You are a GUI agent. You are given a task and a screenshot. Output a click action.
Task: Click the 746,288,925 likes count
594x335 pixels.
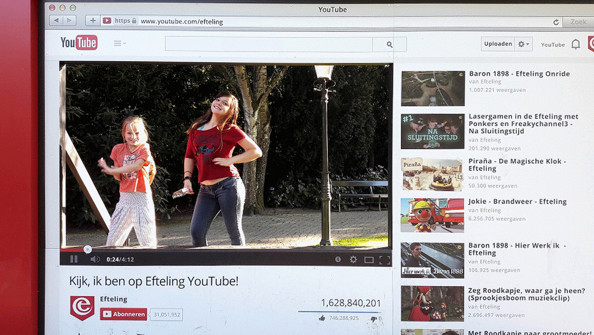pos(343,318)
